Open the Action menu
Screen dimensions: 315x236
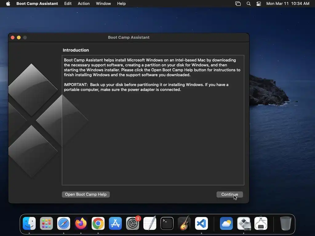pos(84,3)
